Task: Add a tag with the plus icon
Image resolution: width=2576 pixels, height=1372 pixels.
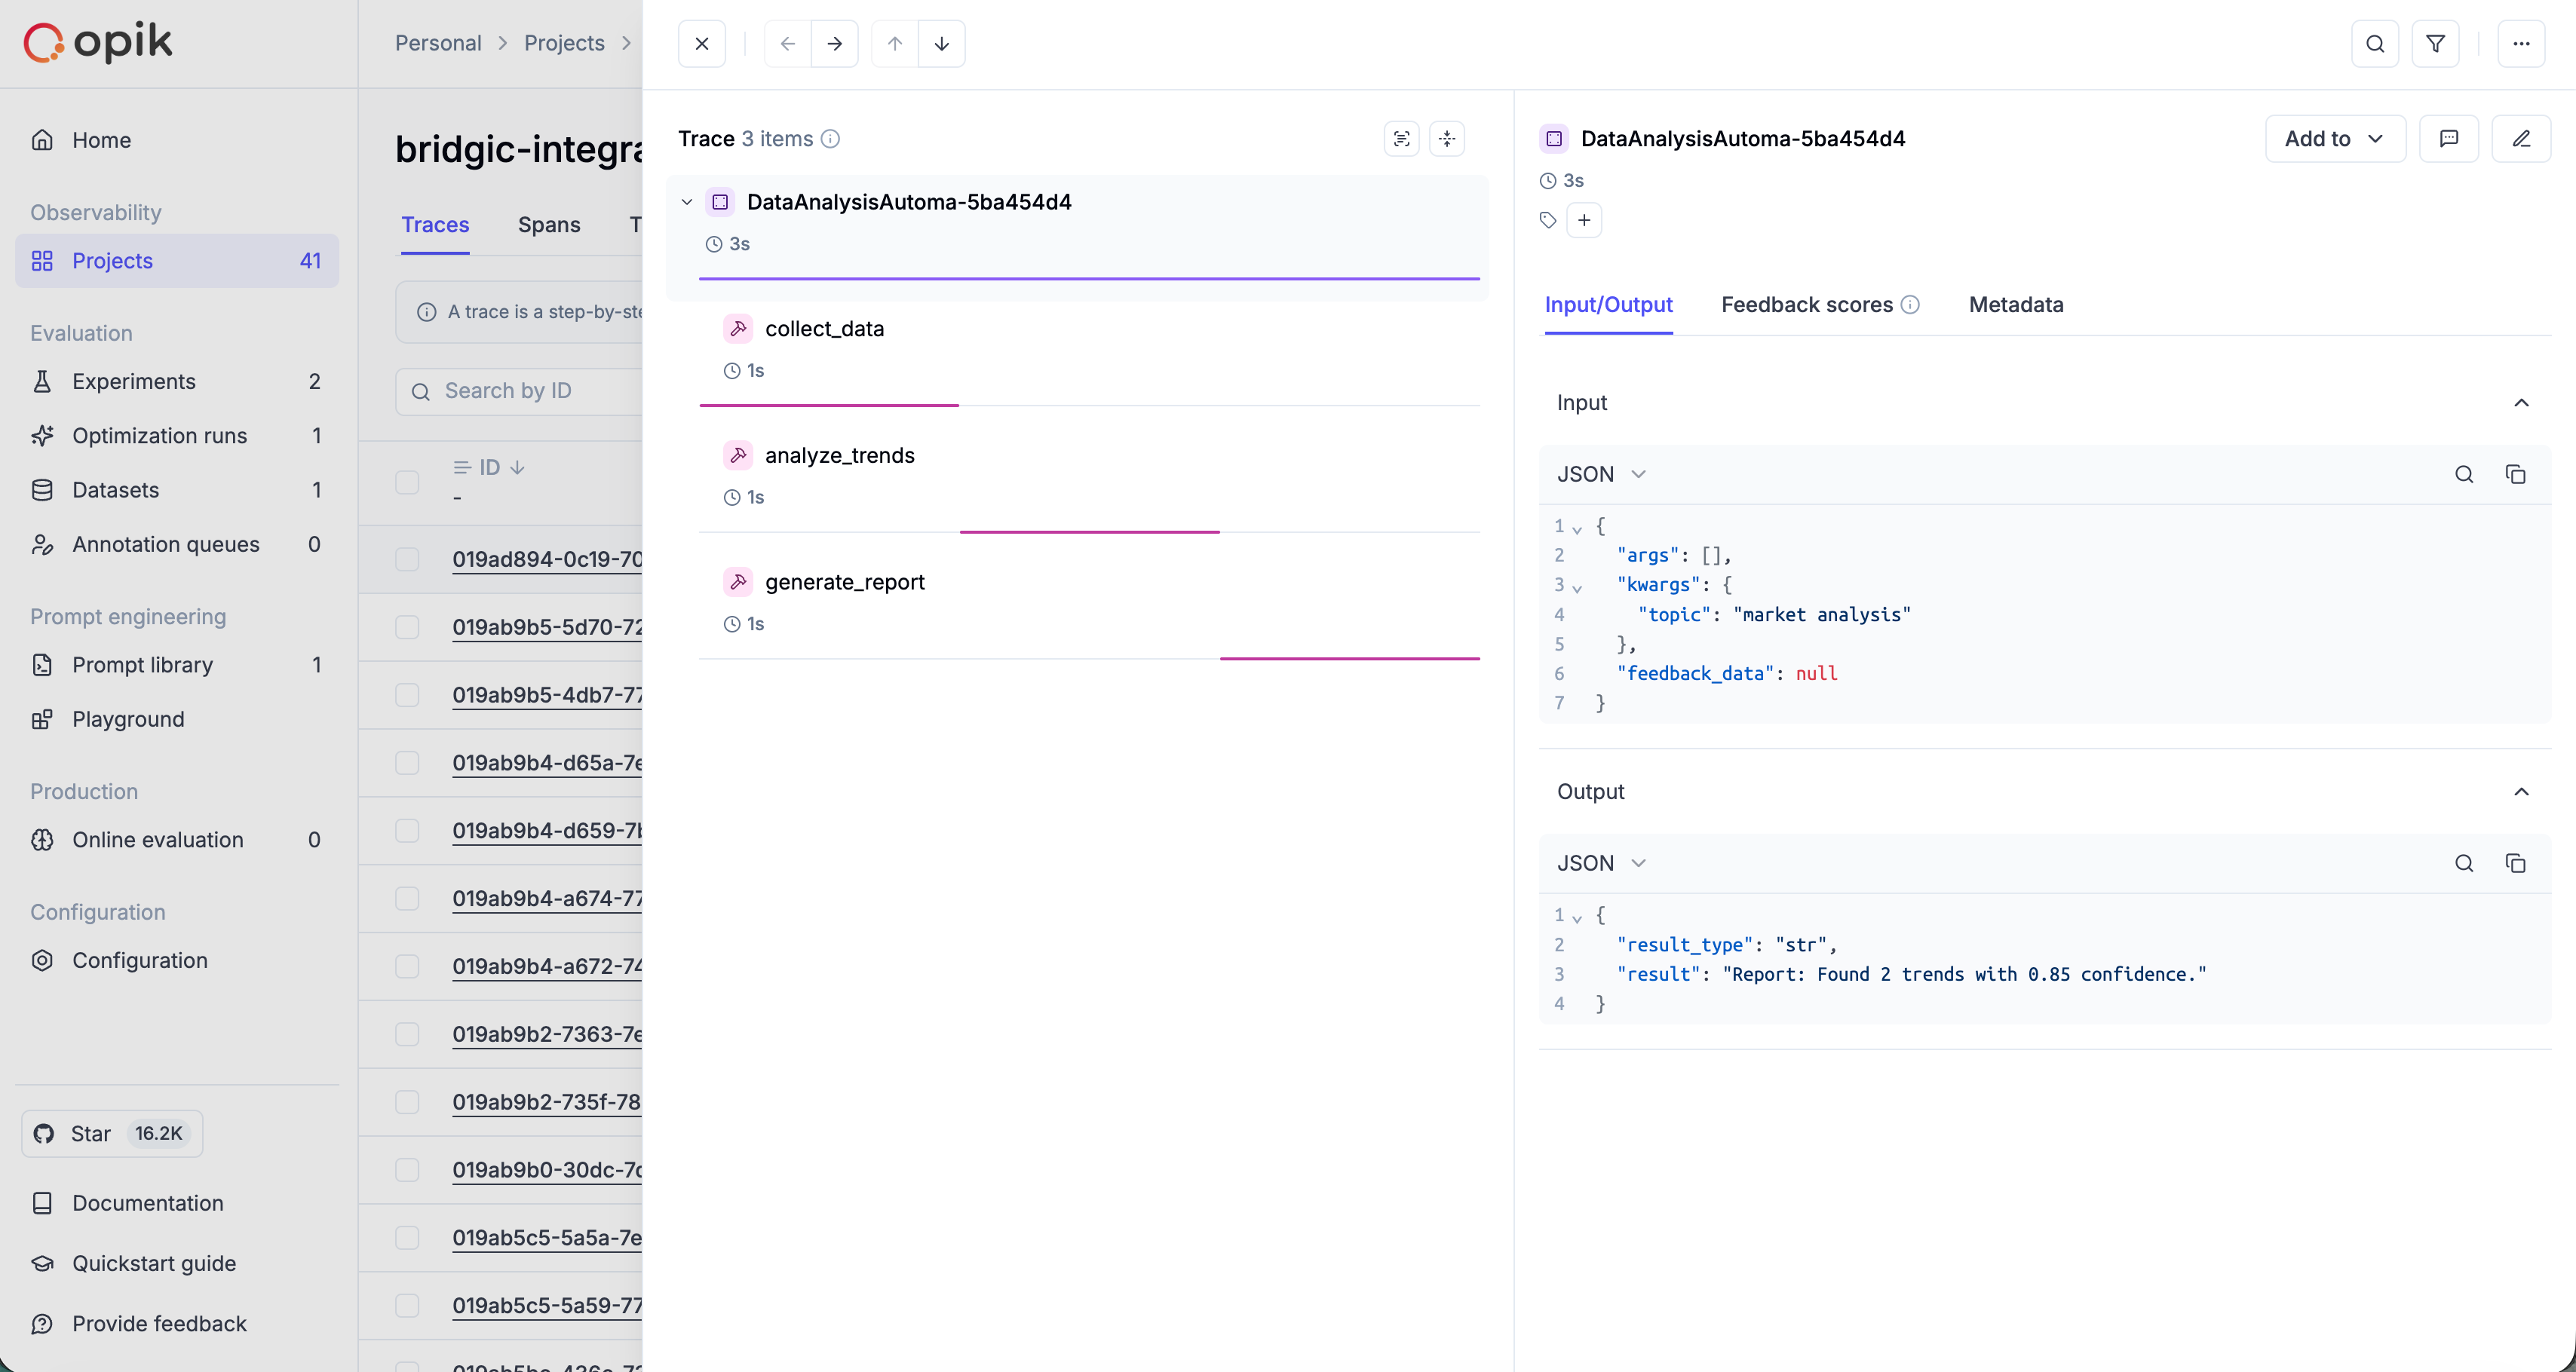Action: pos(1584,220)
